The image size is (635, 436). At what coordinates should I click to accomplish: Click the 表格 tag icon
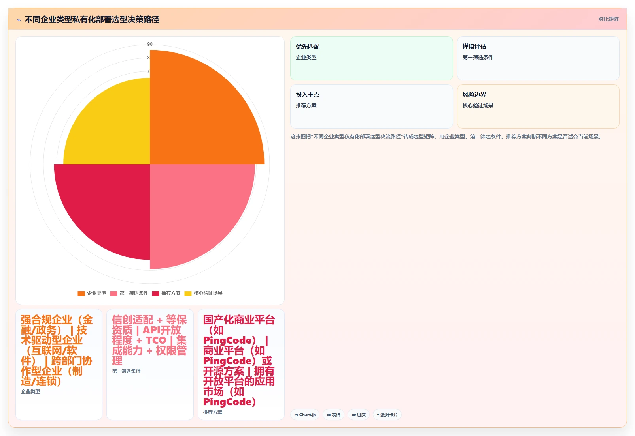[329, 415]
